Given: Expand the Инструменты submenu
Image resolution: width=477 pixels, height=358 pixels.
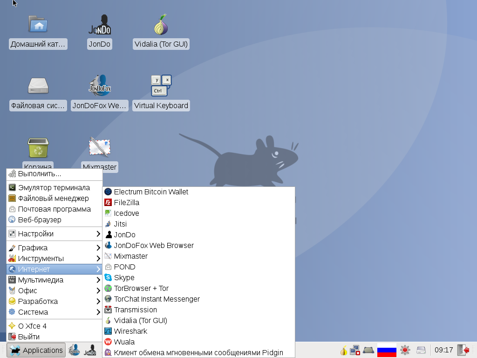Looking at the screenshot, I should [55, 258].
